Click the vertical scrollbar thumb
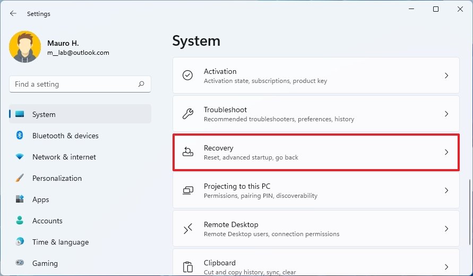 [x=469, y=212]
